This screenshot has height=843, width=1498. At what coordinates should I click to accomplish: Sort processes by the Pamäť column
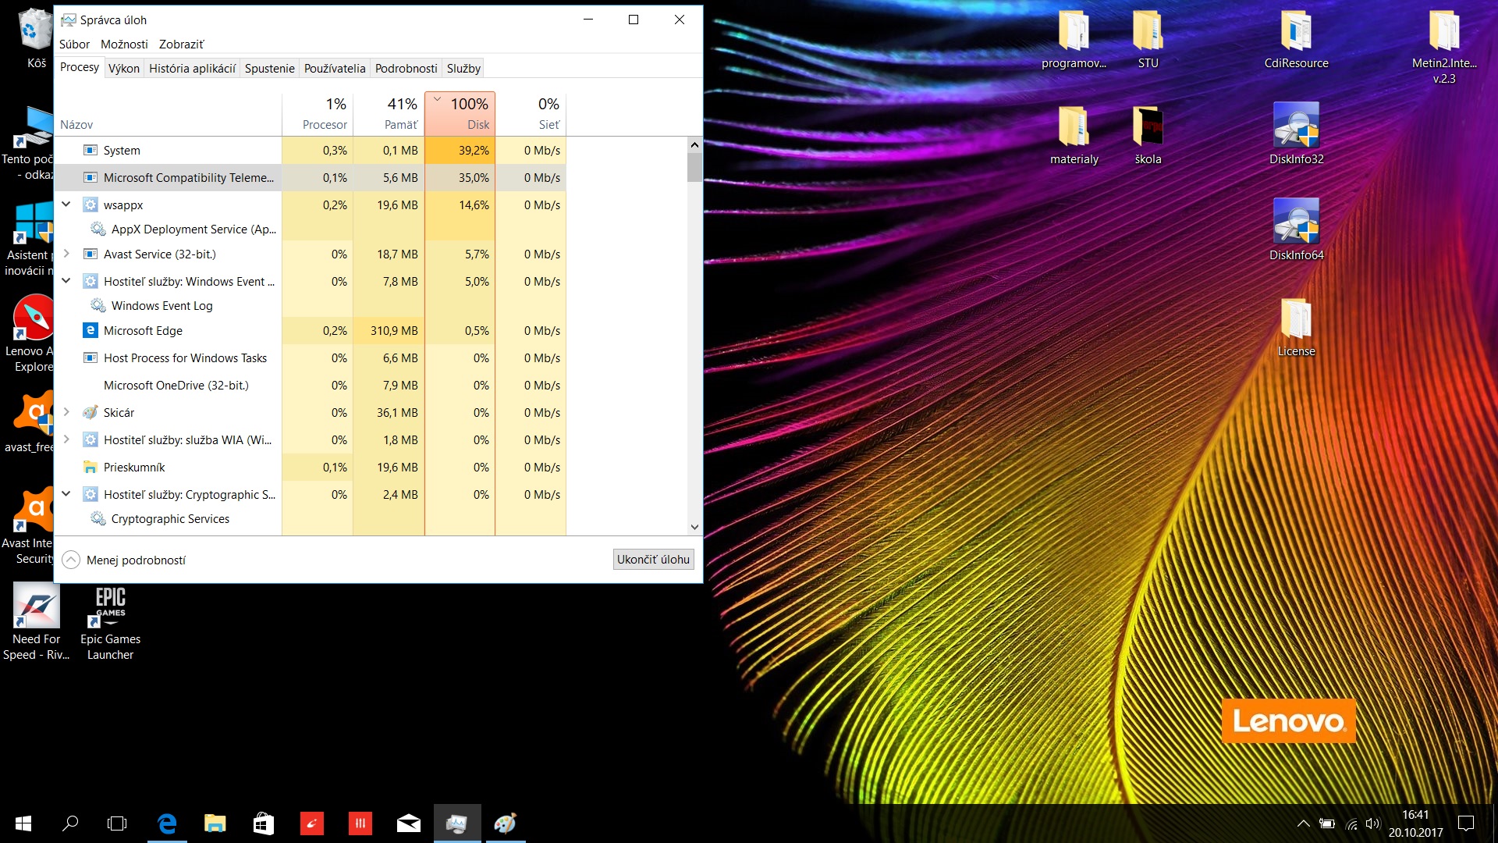point(389,114)
